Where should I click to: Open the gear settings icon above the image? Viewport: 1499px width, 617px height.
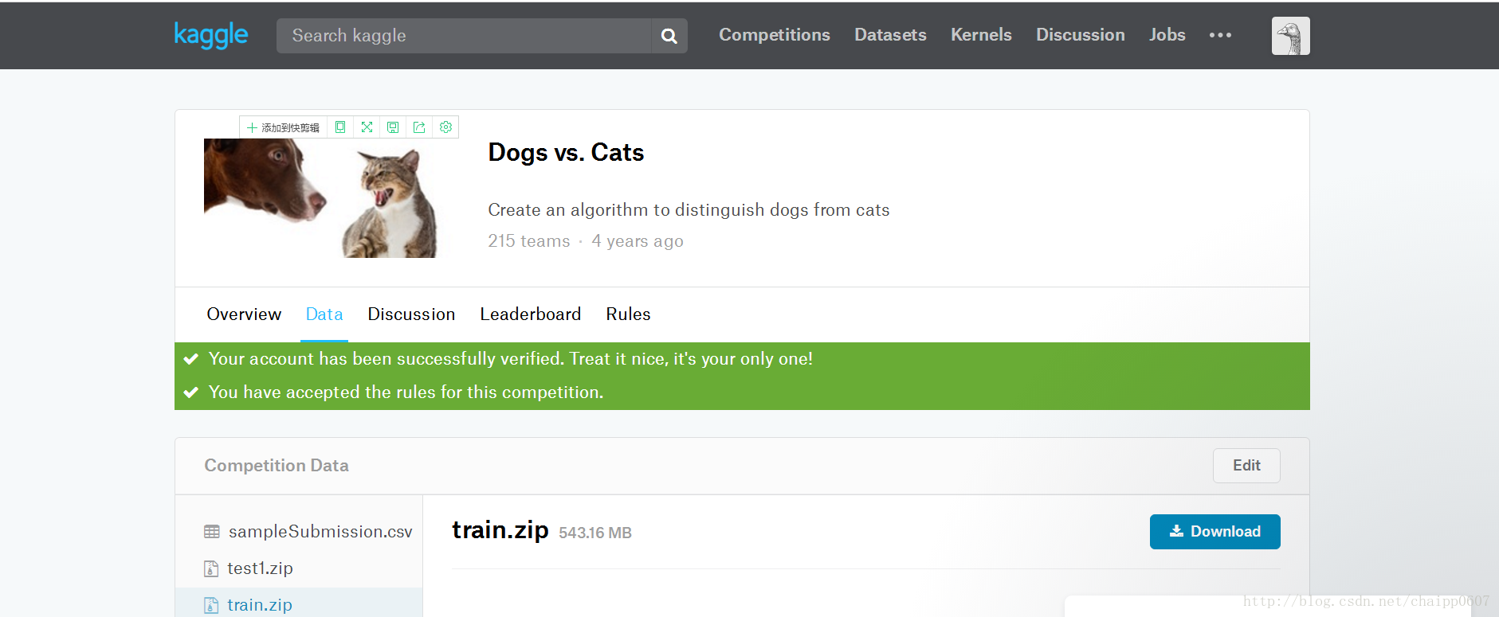[x=445, y=127]
